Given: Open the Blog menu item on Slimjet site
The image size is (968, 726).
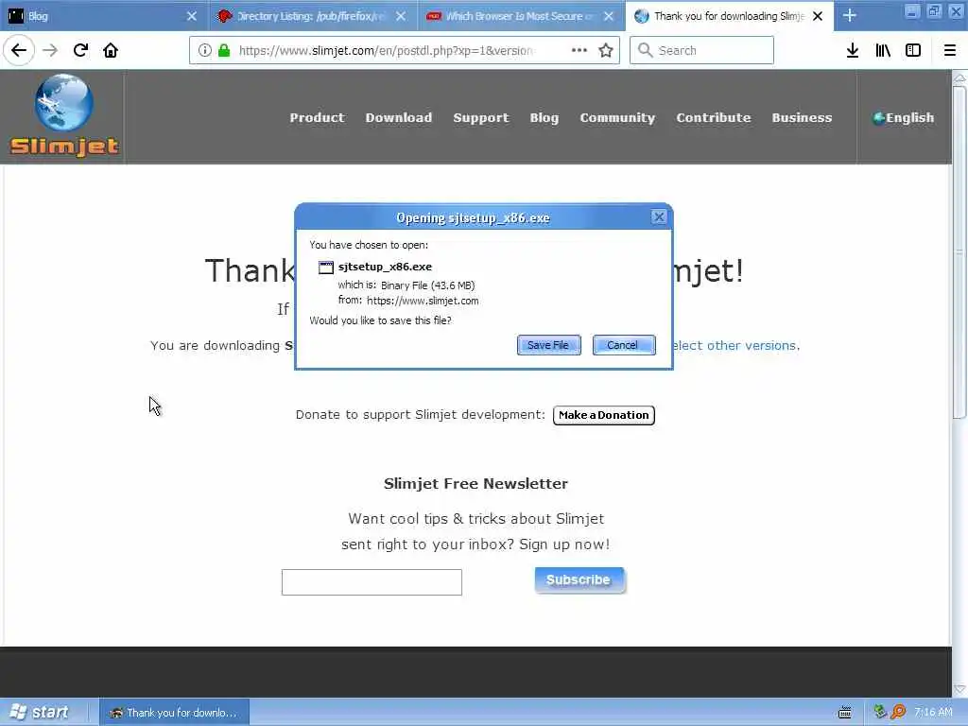Looking at the screenshot, I should pyautogui.click(x=544, y=117).
